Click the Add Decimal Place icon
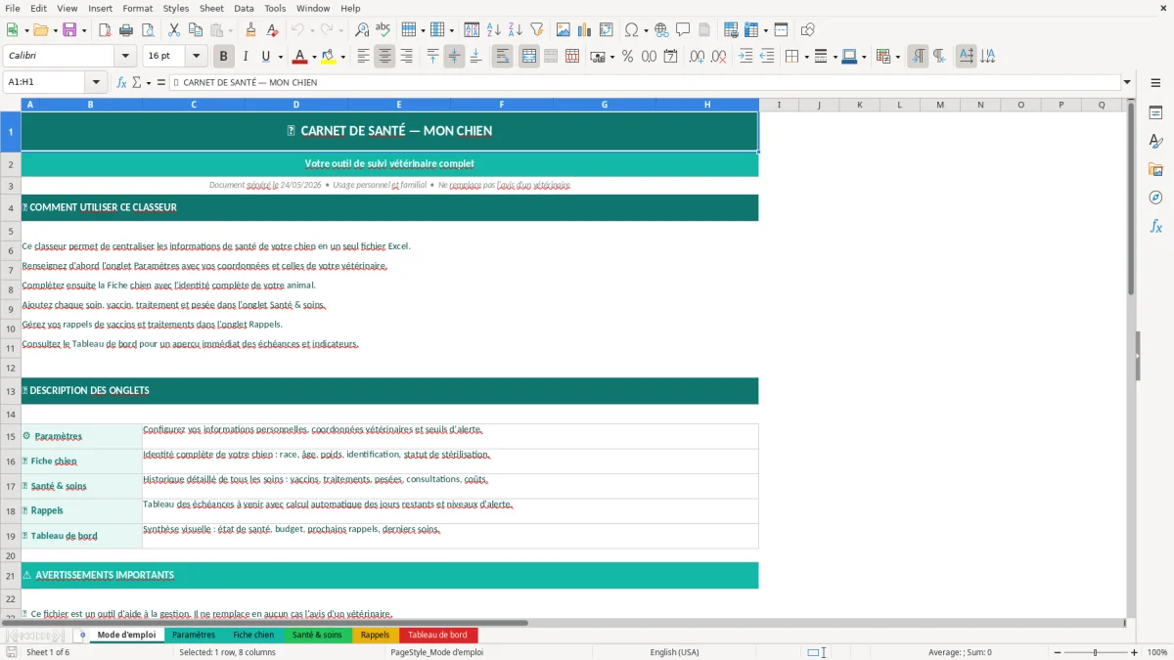 coord(697,56)
